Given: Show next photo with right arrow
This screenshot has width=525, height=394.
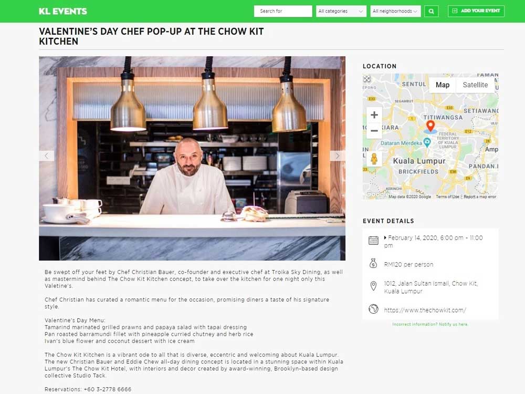Looking at the screenshot, I should click(338, 156).
